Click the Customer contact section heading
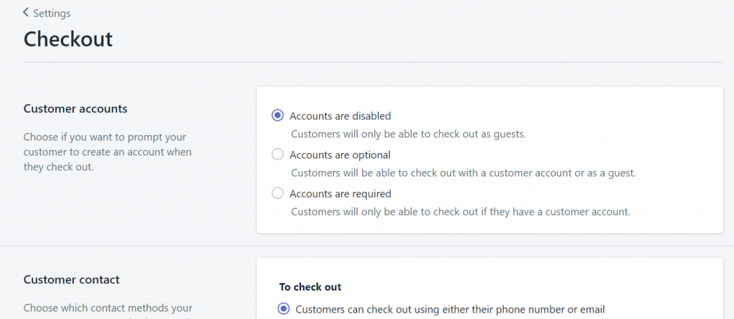This screenshot has height=319, width=734. (x=72, y=279)
